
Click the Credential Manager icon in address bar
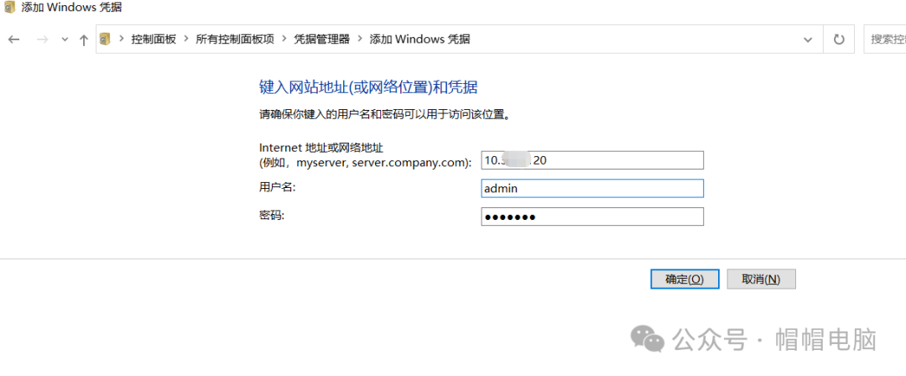tap(105, 39)
